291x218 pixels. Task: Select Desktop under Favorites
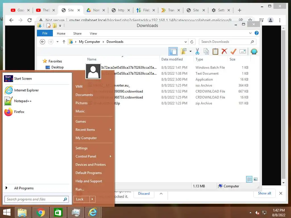tap(57, 67)
